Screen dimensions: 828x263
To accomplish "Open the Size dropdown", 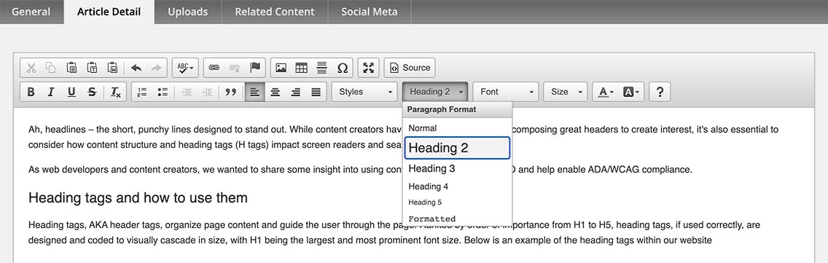I will click(x=565, y=92).
